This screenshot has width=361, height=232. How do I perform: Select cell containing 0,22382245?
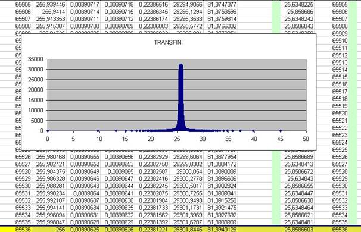[x=152, y=186]
